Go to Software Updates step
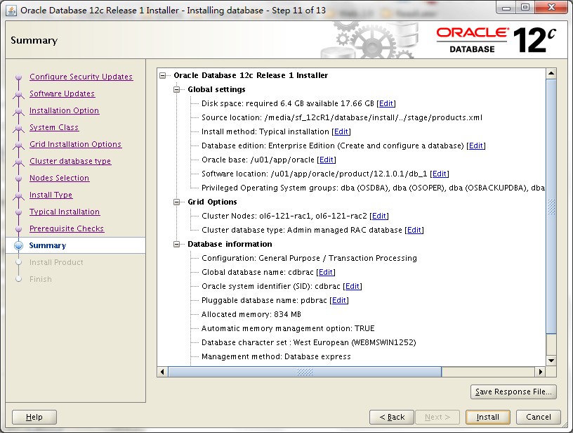 62,93
